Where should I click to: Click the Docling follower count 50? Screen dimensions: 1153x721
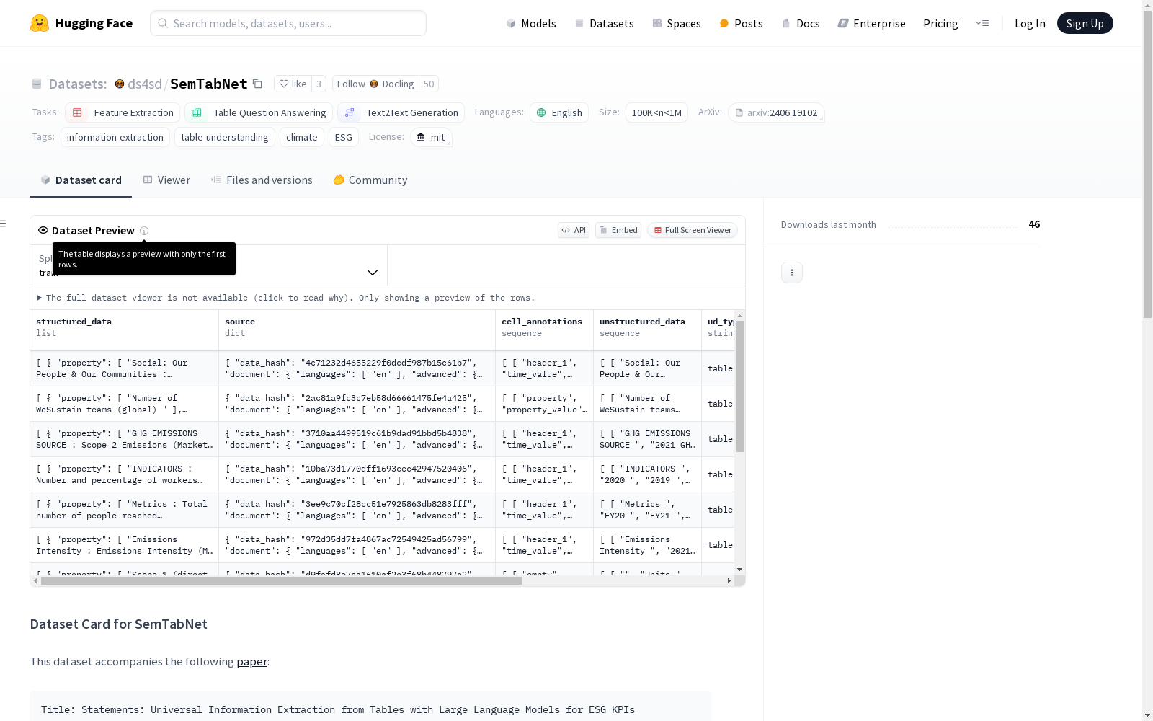429,84
